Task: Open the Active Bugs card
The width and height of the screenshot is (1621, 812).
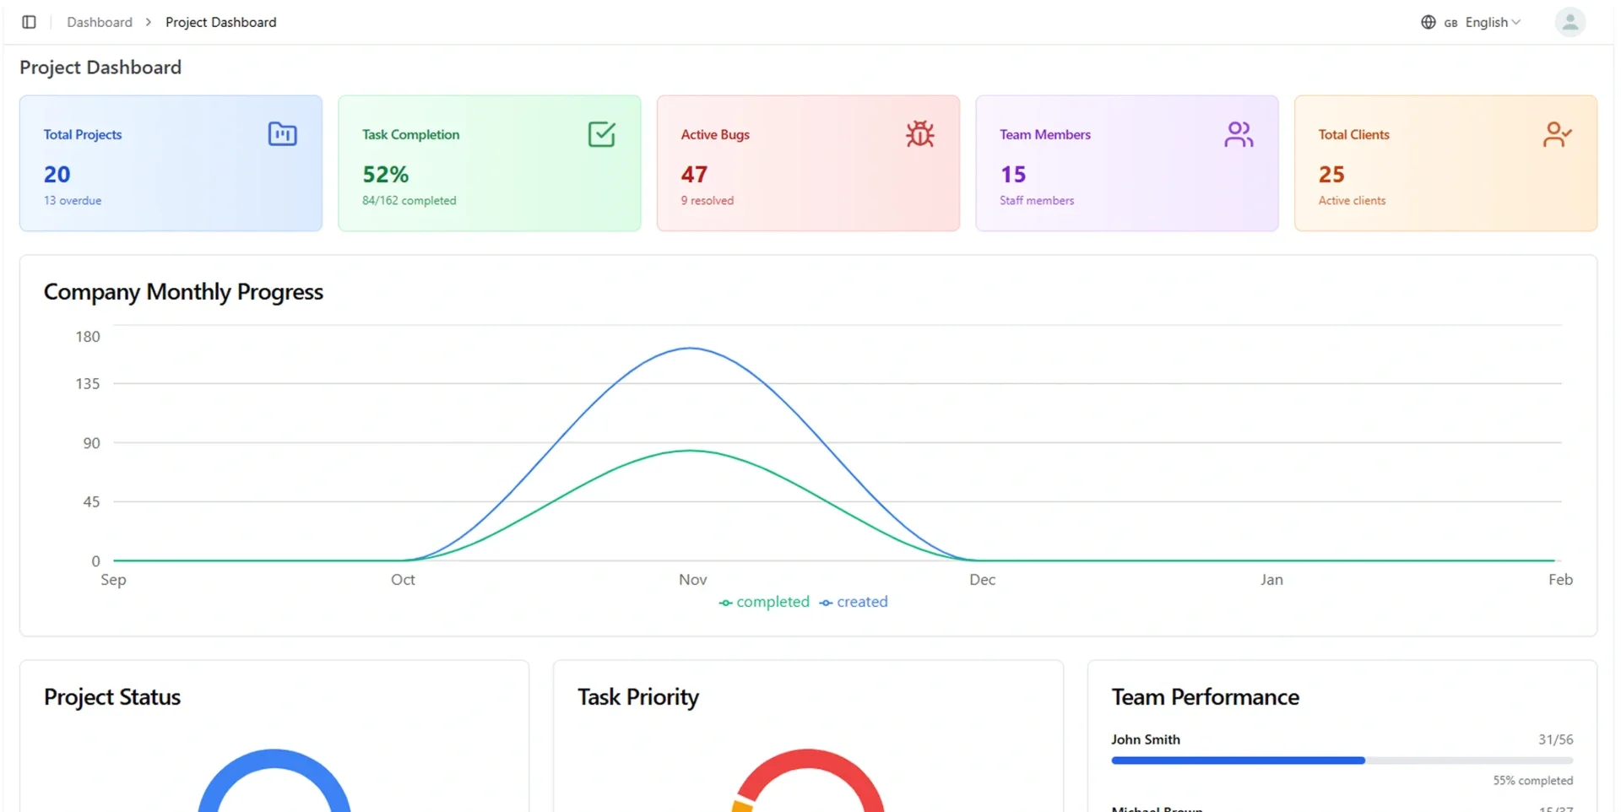Action: click(808, 163)
